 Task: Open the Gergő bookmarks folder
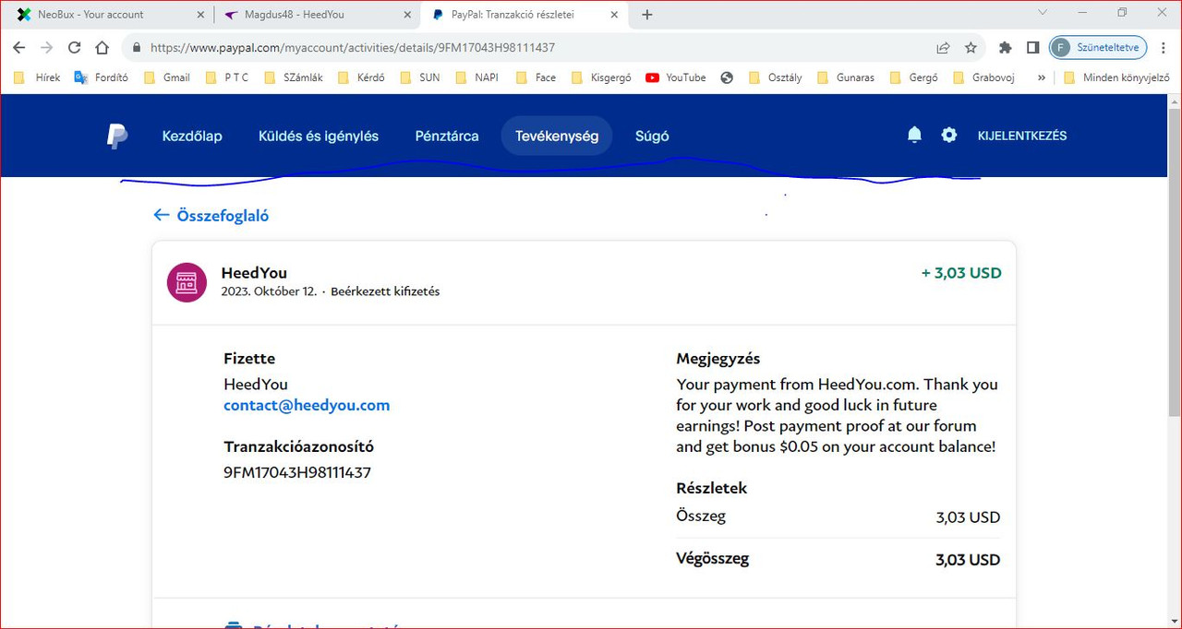pyautogui.click(x=913, y=77)
